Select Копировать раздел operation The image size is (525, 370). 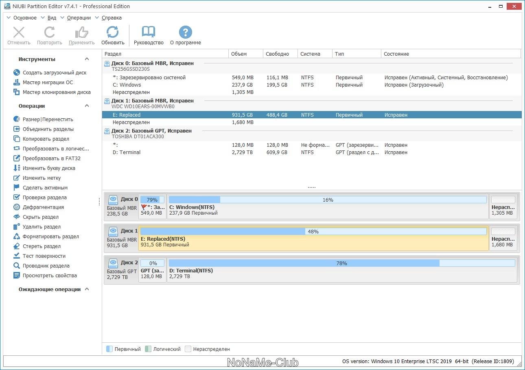click(41, 139)
